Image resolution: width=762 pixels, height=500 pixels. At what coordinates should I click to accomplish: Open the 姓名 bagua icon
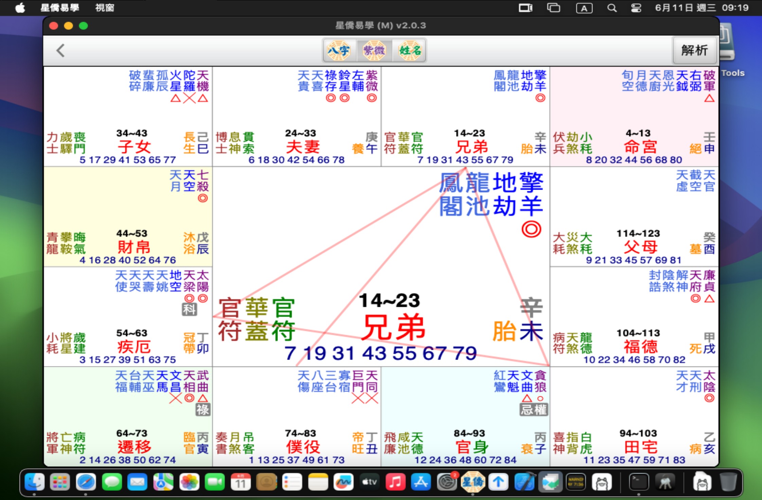coord(409,51)
